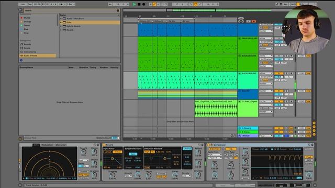Toggle the orange In/Out section show button
Viewport: 335px width, 188px height.
(314, 123)
